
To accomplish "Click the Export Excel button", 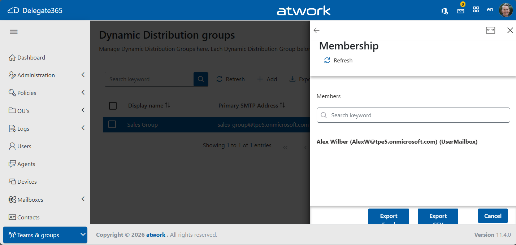I will coord(389,216).
